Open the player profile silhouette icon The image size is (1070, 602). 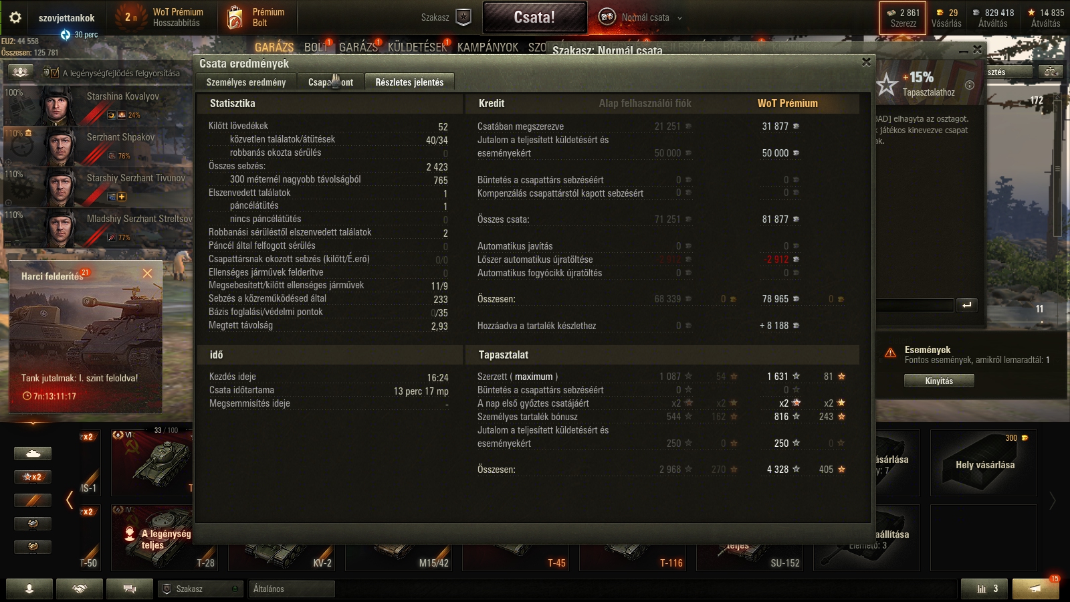point(29,589)
